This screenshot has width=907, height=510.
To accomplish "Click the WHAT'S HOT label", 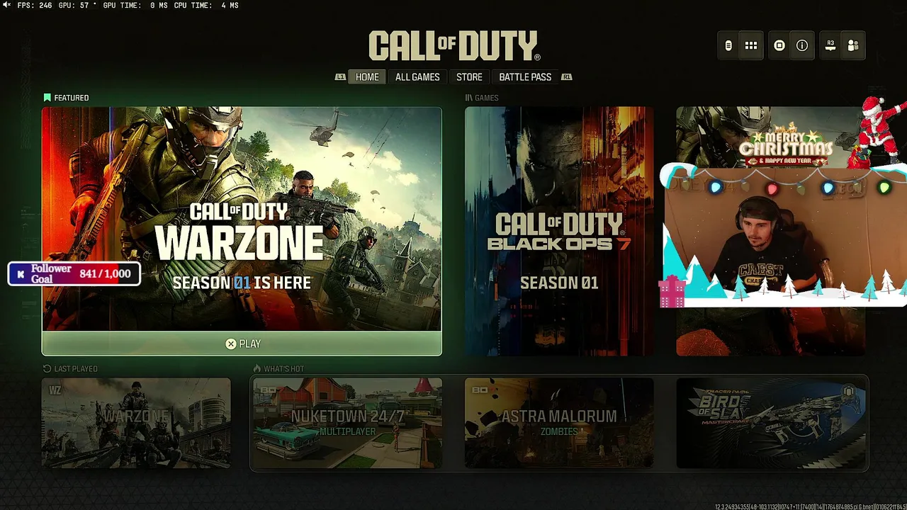I will 284,368.
